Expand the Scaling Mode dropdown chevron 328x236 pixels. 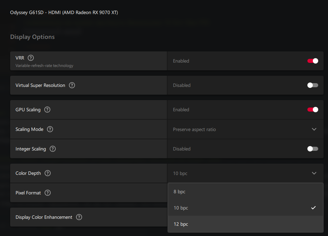pos(314,129)
